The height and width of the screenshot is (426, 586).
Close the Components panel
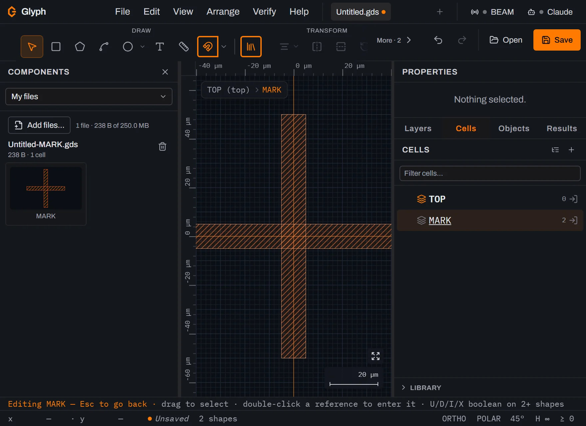tap(165, 72)
